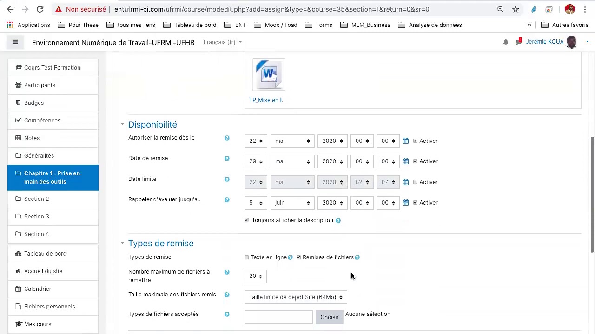Open day dropdown showing 29
This screenshot has width=595, height=334.
(256, 161)
